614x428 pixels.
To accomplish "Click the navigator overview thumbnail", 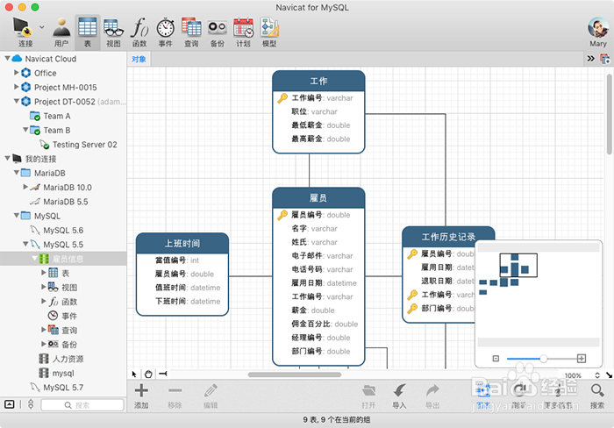I will 539,295.
